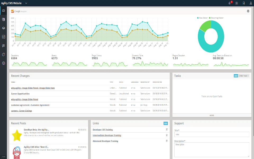Add a new task with Add button

(236, 76)
